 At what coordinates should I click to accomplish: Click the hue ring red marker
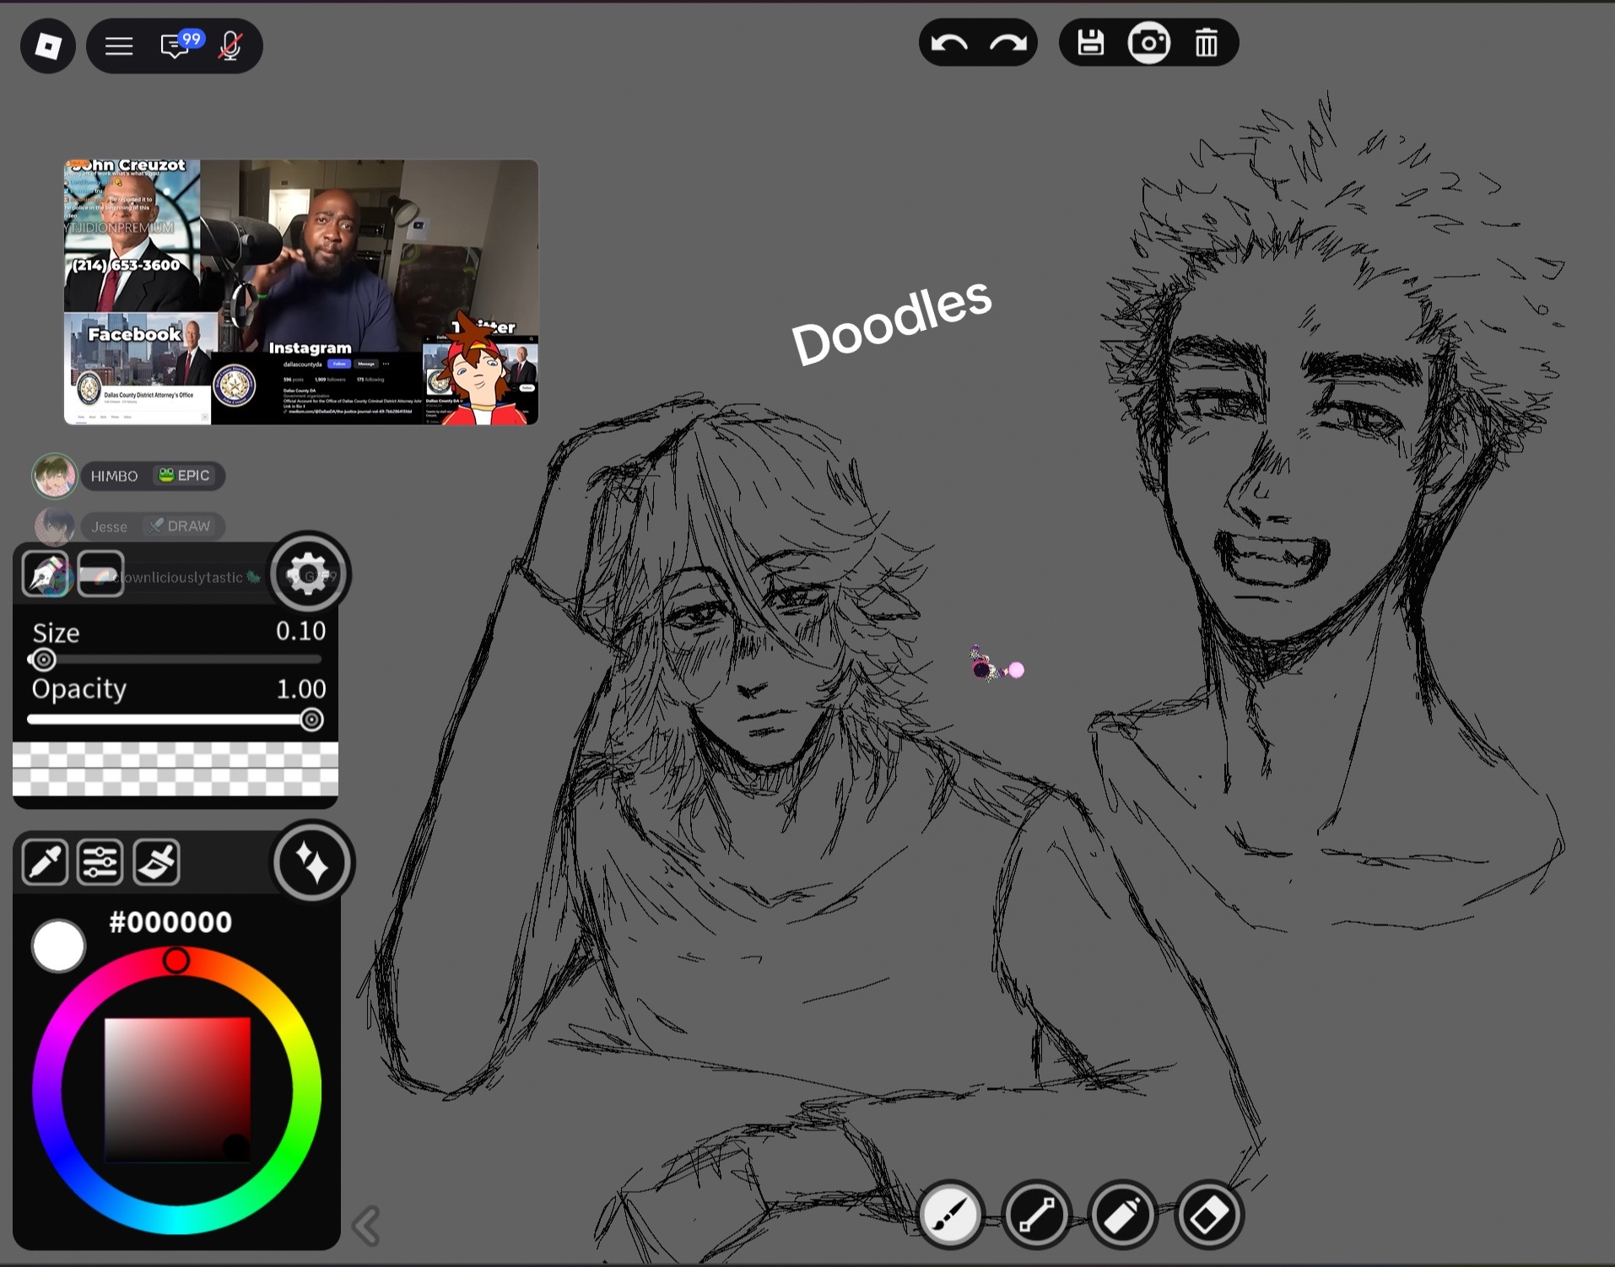click(176, 960)
